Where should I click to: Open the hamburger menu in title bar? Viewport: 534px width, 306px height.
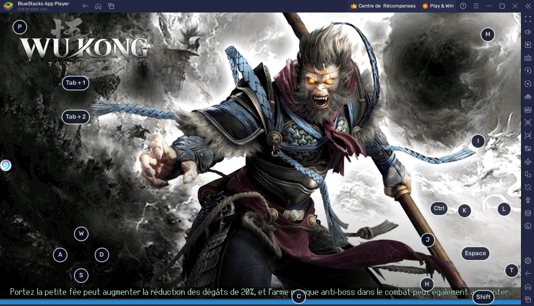click(x=476, y=6)
